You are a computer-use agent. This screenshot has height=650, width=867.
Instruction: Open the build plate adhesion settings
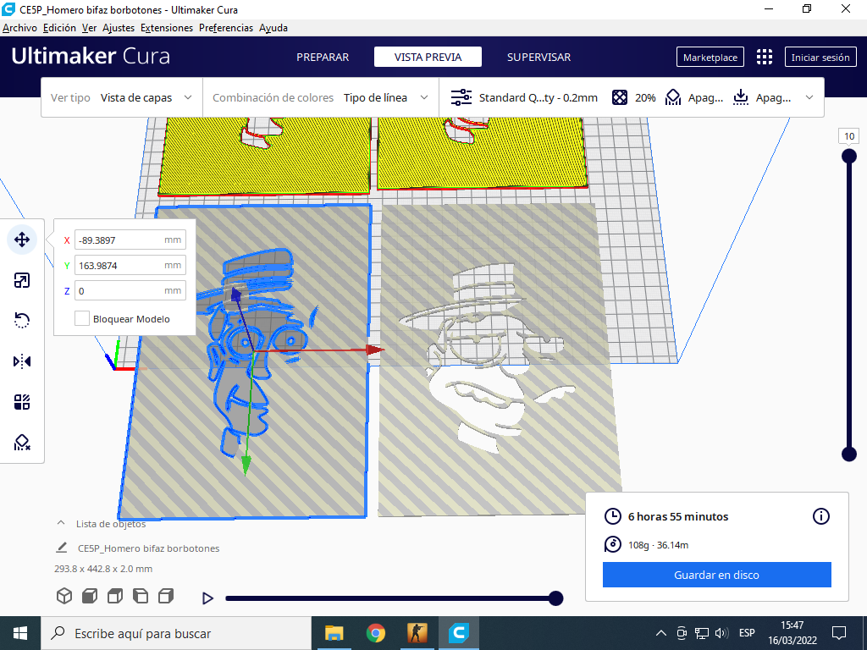(768, 96)
